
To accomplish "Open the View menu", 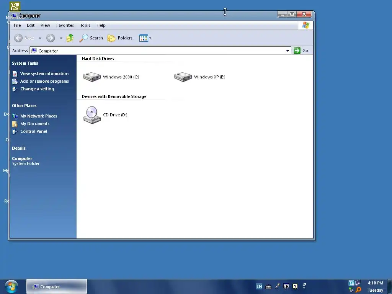I will tap(45, 25).
